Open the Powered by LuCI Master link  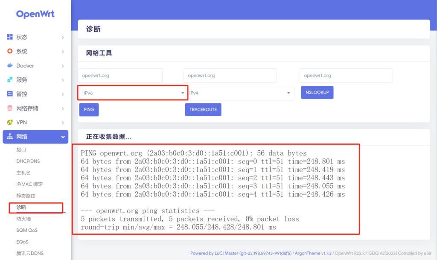(241, 253)
